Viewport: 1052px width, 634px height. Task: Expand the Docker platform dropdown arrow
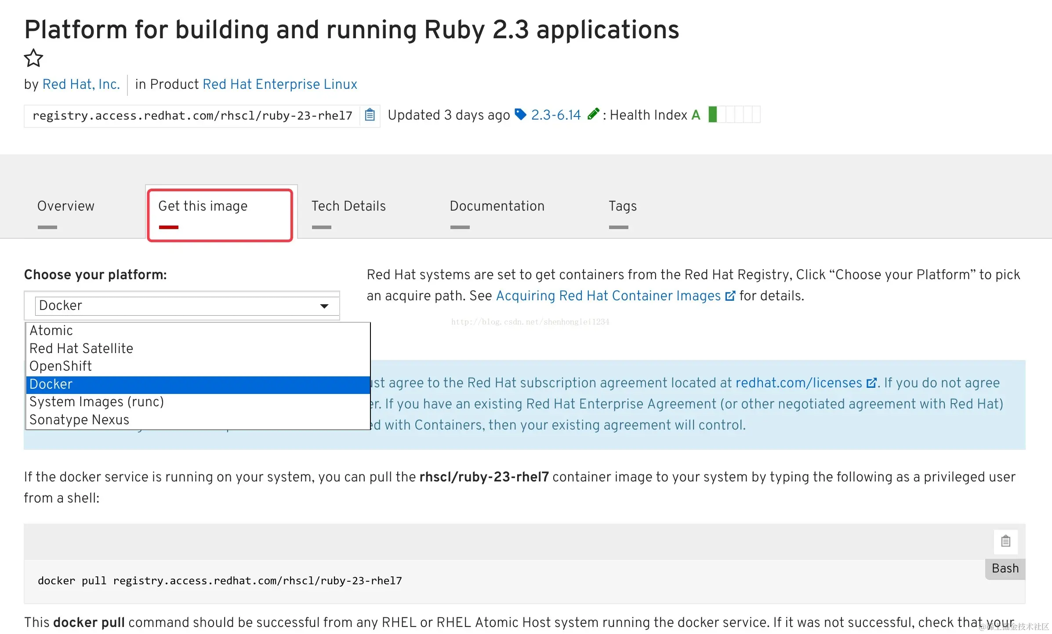click(324, 306)
